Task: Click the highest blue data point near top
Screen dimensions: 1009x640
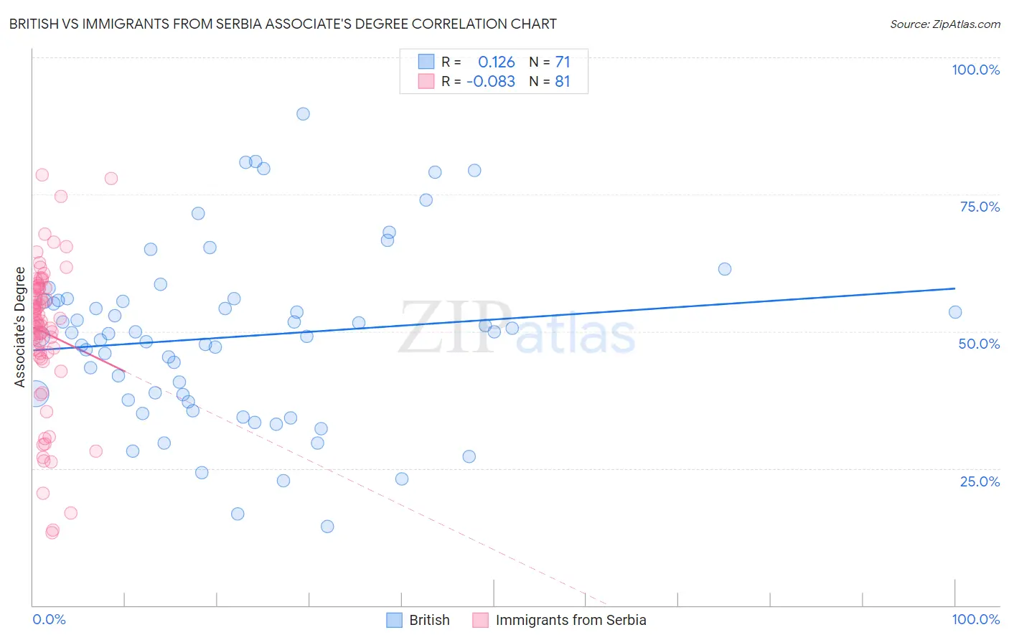Action: tap(303, 114)
